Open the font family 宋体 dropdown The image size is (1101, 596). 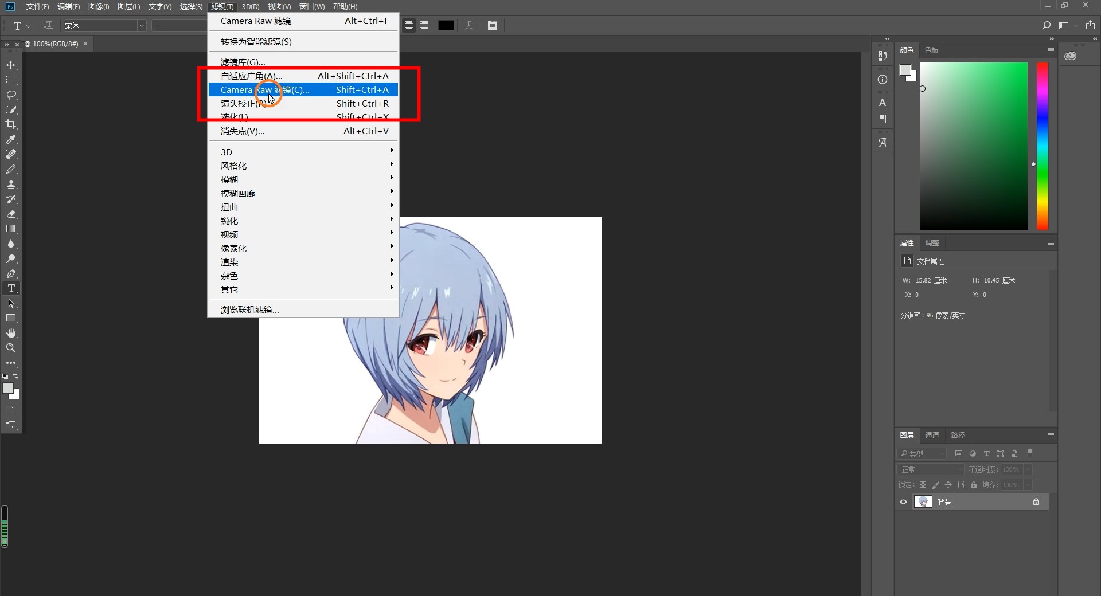click(x=142, y=26)
